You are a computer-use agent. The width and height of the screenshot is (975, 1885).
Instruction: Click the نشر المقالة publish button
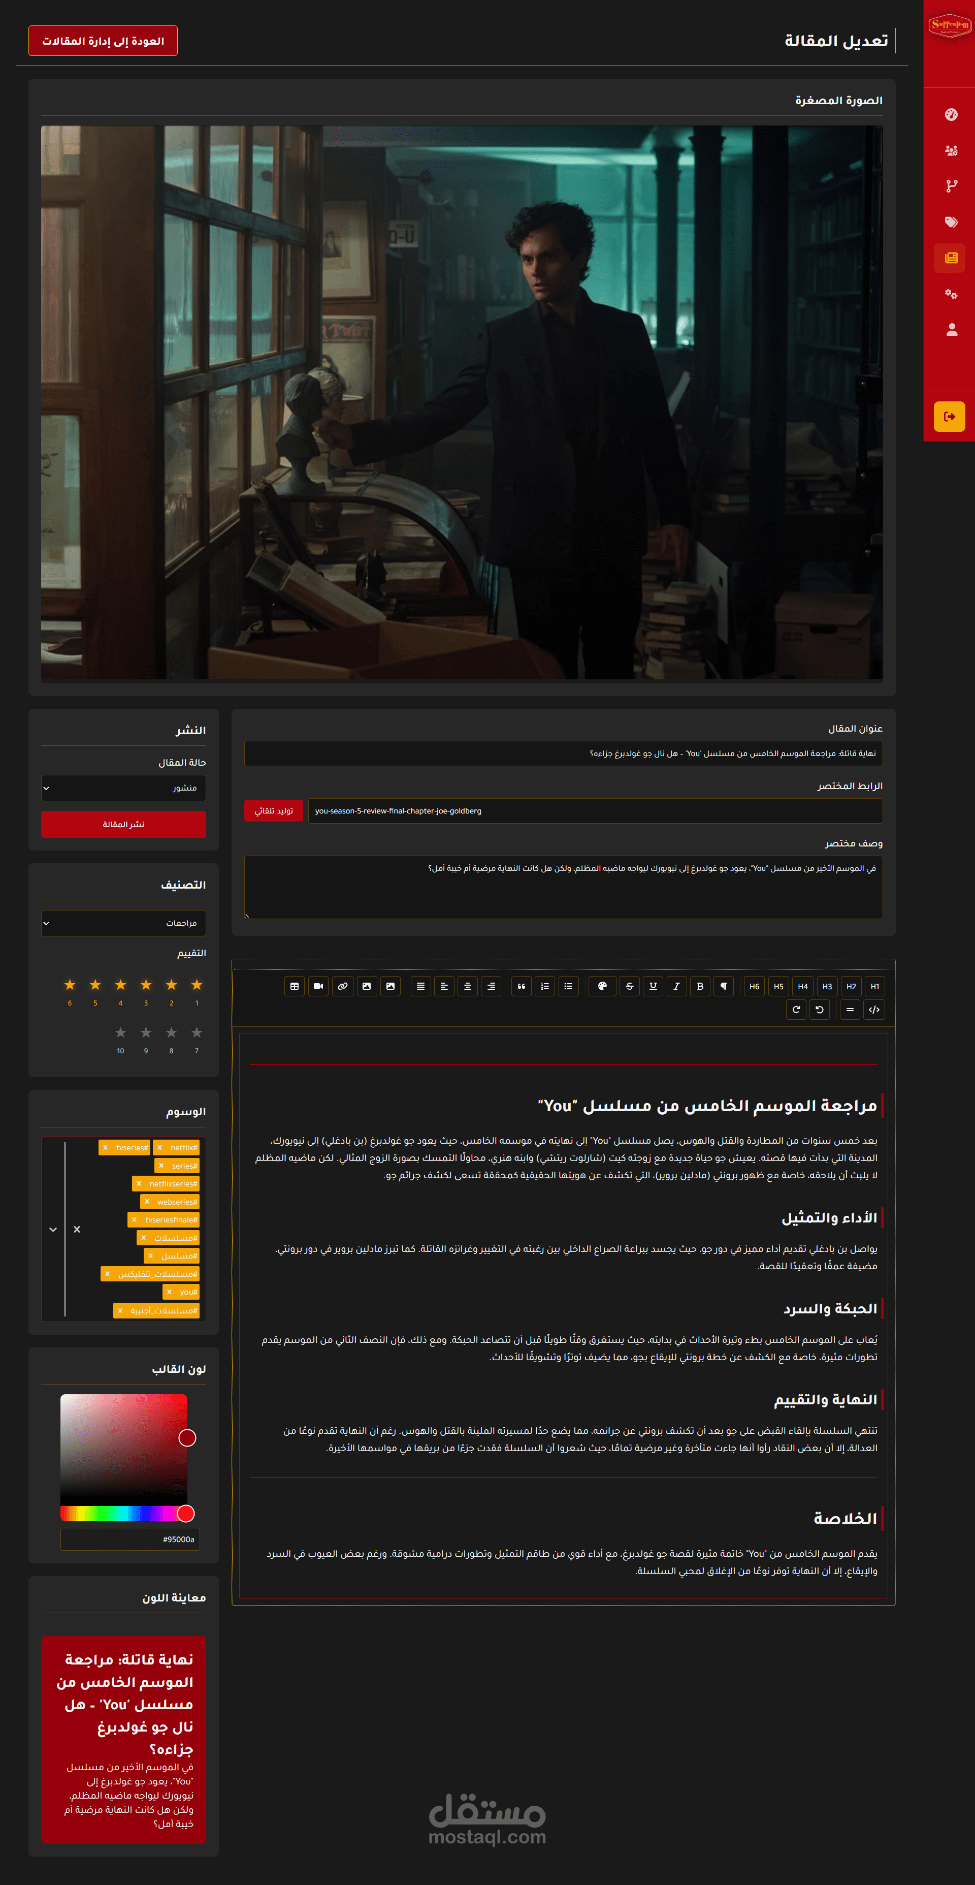click(x=123, y=824)
